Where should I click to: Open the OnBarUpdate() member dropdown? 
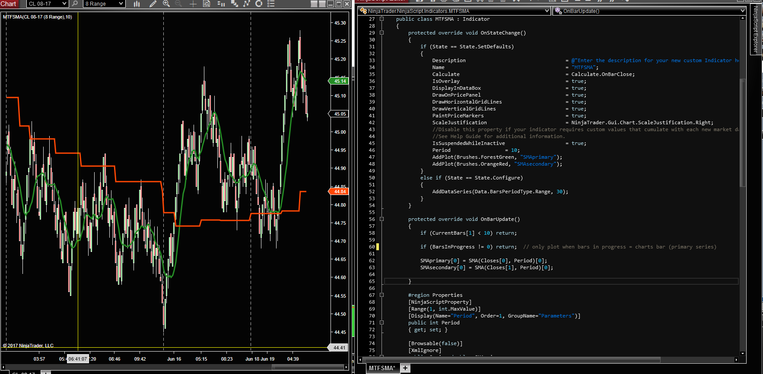click(x=649, y=11)
